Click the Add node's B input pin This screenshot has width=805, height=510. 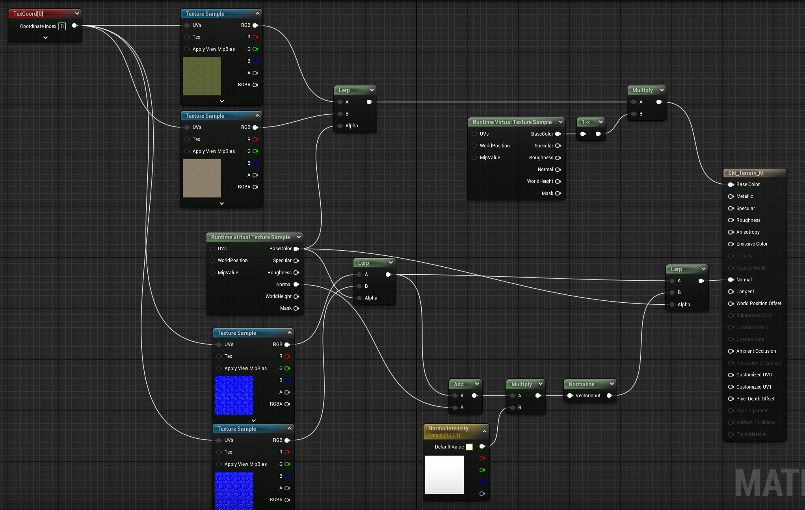pyautogui.click(x=455, y=408)
